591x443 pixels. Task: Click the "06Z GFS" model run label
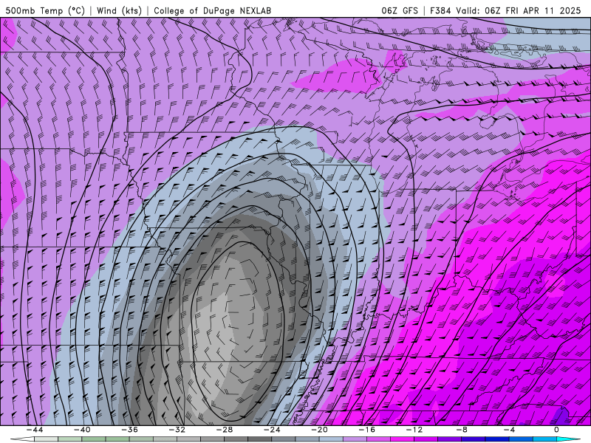point(400,10)
